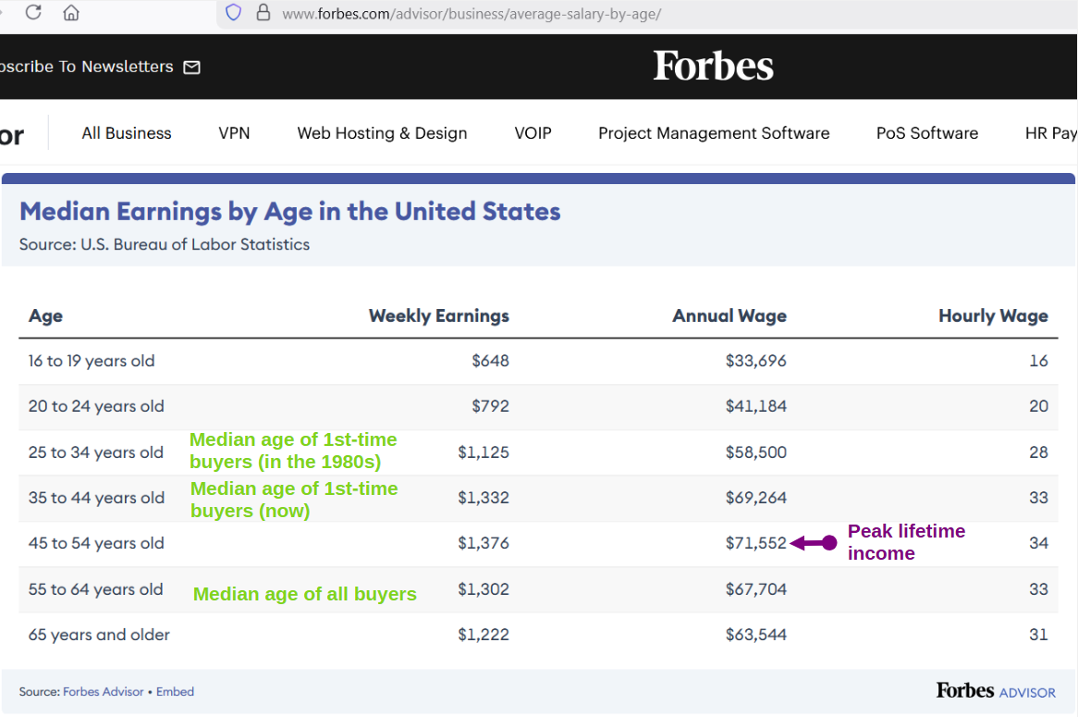The height and width of the screenshot is (717, 1078).
Task: Select the PoS Software menu item
Action: (927, 133)
